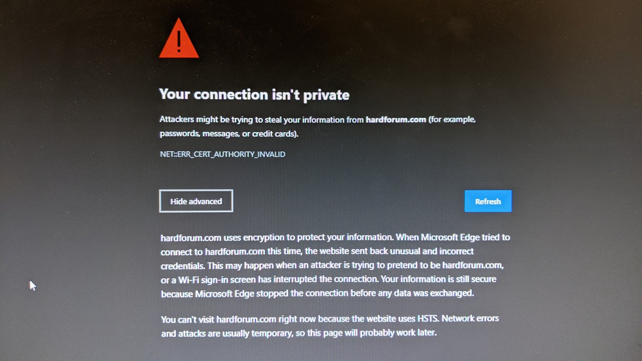642x361 pixels.
Task: Click the heading Your connection isn't private
Action: 254,95
